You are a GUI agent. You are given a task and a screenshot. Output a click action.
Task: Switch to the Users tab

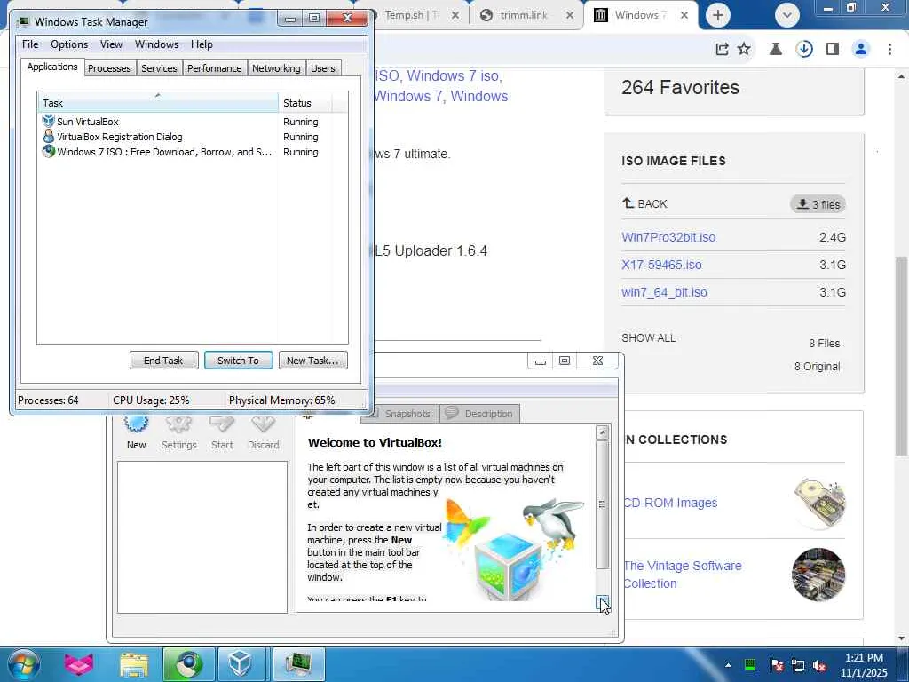pos(322,68)
